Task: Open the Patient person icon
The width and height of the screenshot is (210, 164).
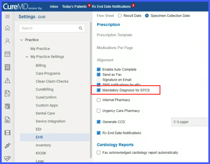Action: point(7,41)
